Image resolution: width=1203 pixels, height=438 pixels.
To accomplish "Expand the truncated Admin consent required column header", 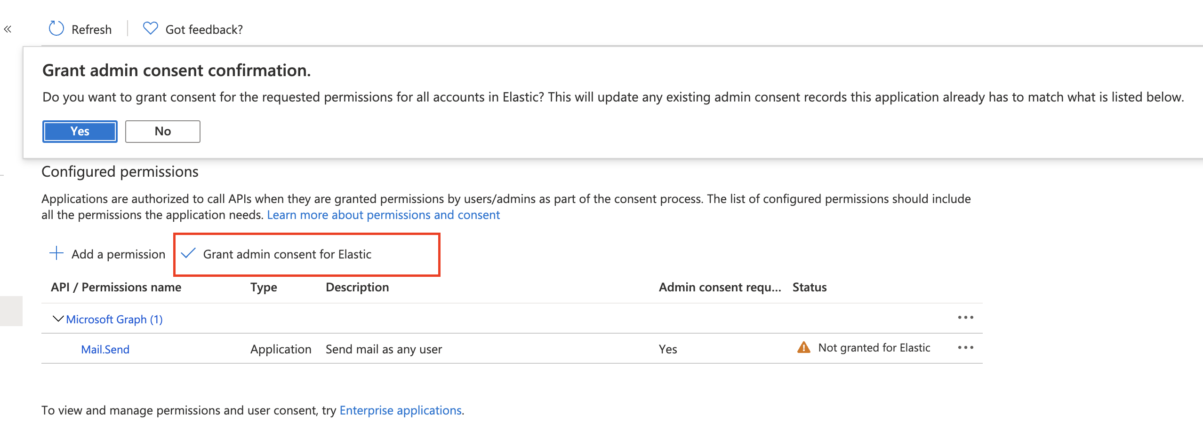I will tap(721, 287).
